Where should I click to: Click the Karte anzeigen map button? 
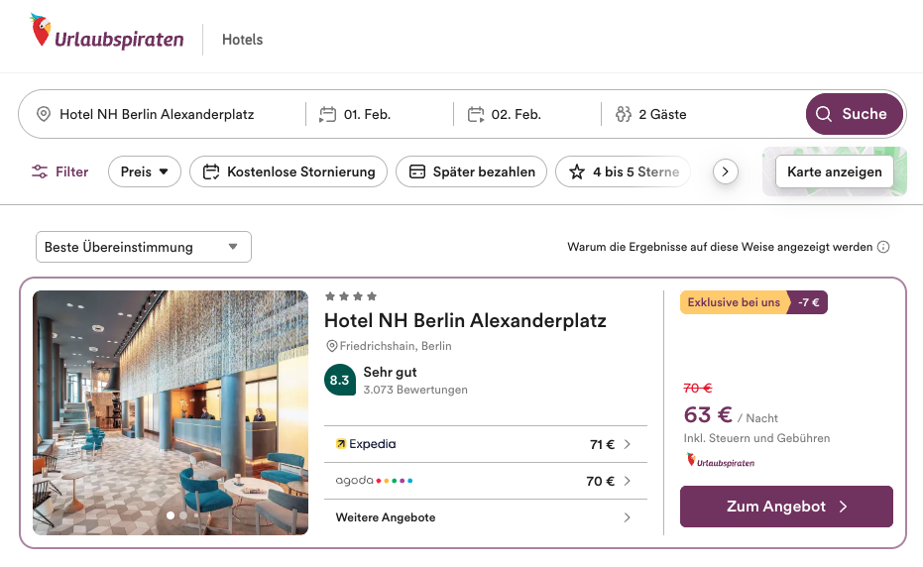pos(834,171)
